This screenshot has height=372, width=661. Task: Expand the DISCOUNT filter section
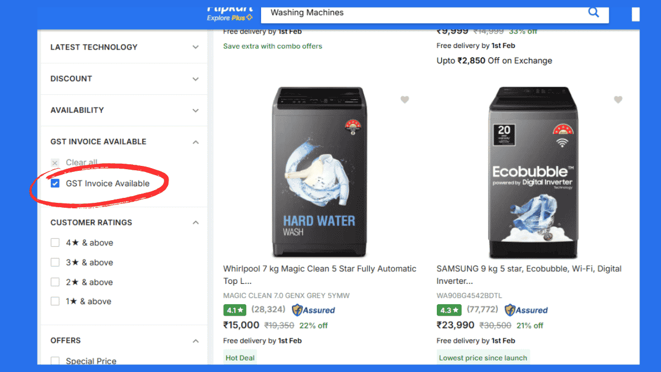coord(196,78)
